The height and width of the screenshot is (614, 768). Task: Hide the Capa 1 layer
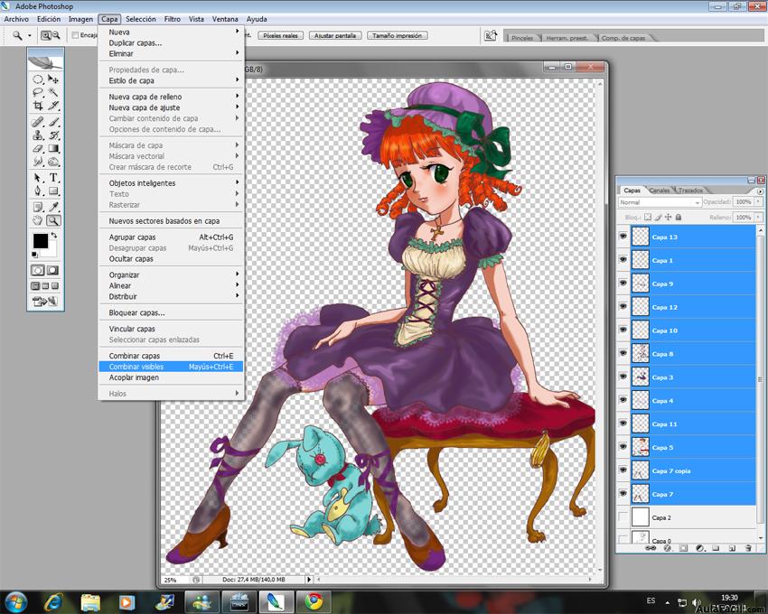pos(623,260)
